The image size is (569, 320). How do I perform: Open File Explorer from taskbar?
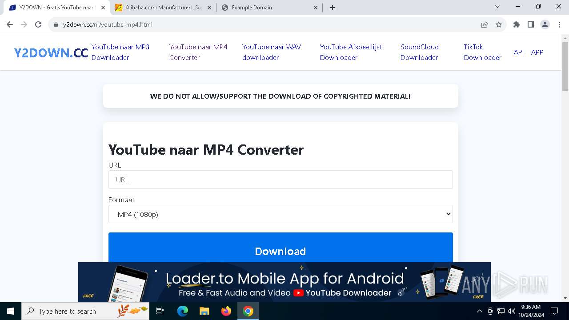204,311
